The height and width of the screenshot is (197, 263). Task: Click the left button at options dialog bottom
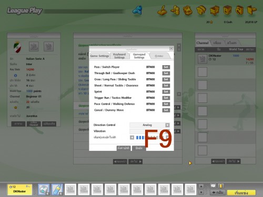point(124,148)
